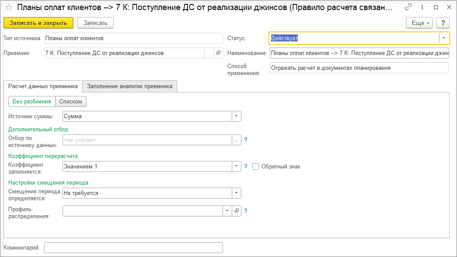Enable the Обратный знак checkbox
This screenshot has height=257, width=457.
256,167
